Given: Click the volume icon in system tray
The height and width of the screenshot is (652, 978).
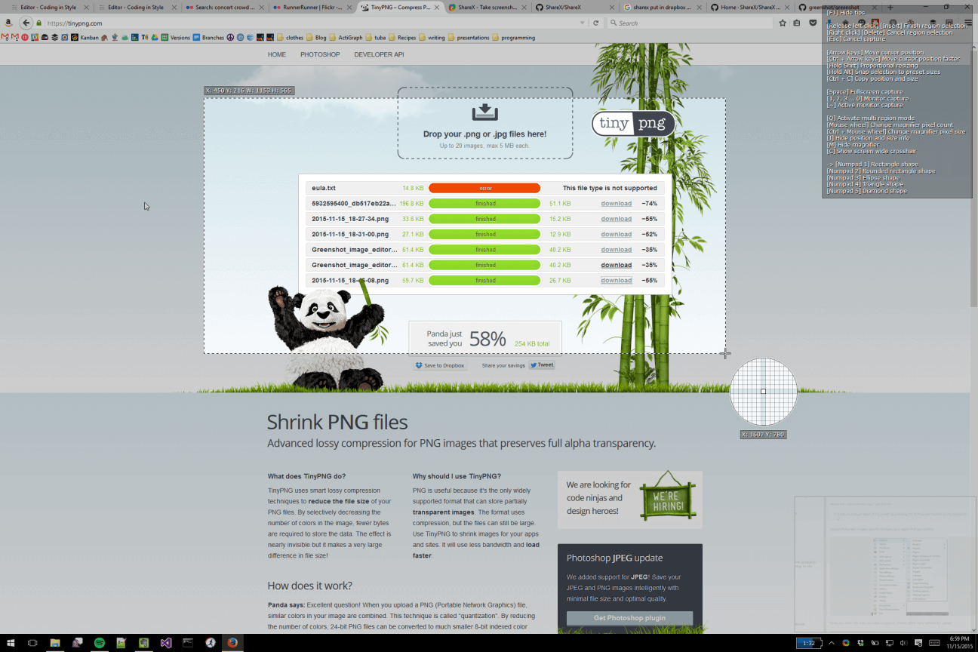Looking at the screenshot, I should pyautogui.click(x=904, y=643).
